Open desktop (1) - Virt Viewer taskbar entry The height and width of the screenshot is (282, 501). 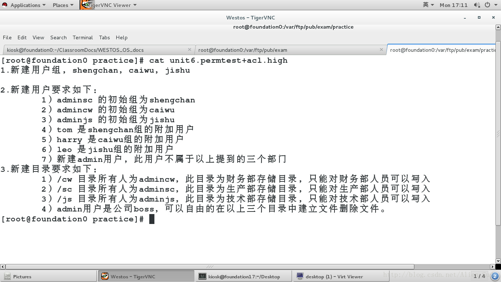pyautogui.click(x=341, y=276)
